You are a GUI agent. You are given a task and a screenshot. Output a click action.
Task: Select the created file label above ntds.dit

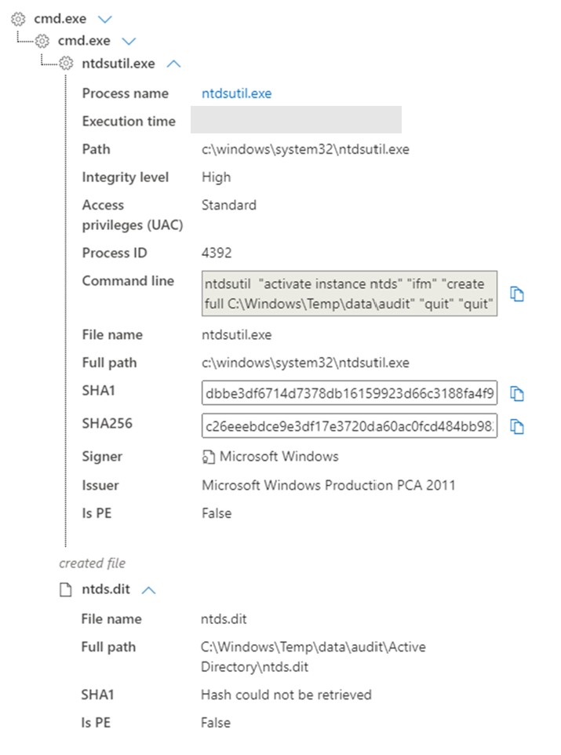(x=91, y=563)
